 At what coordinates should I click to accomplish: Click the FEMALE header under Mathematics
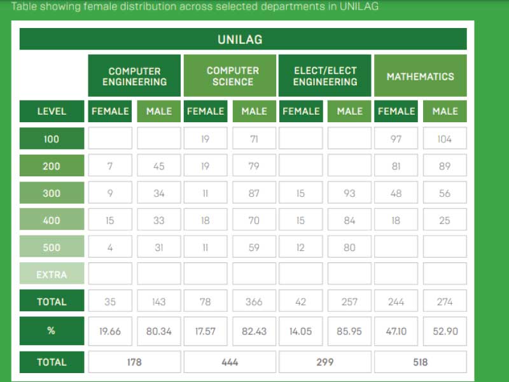pyautogui.click(x=396, y=111)
